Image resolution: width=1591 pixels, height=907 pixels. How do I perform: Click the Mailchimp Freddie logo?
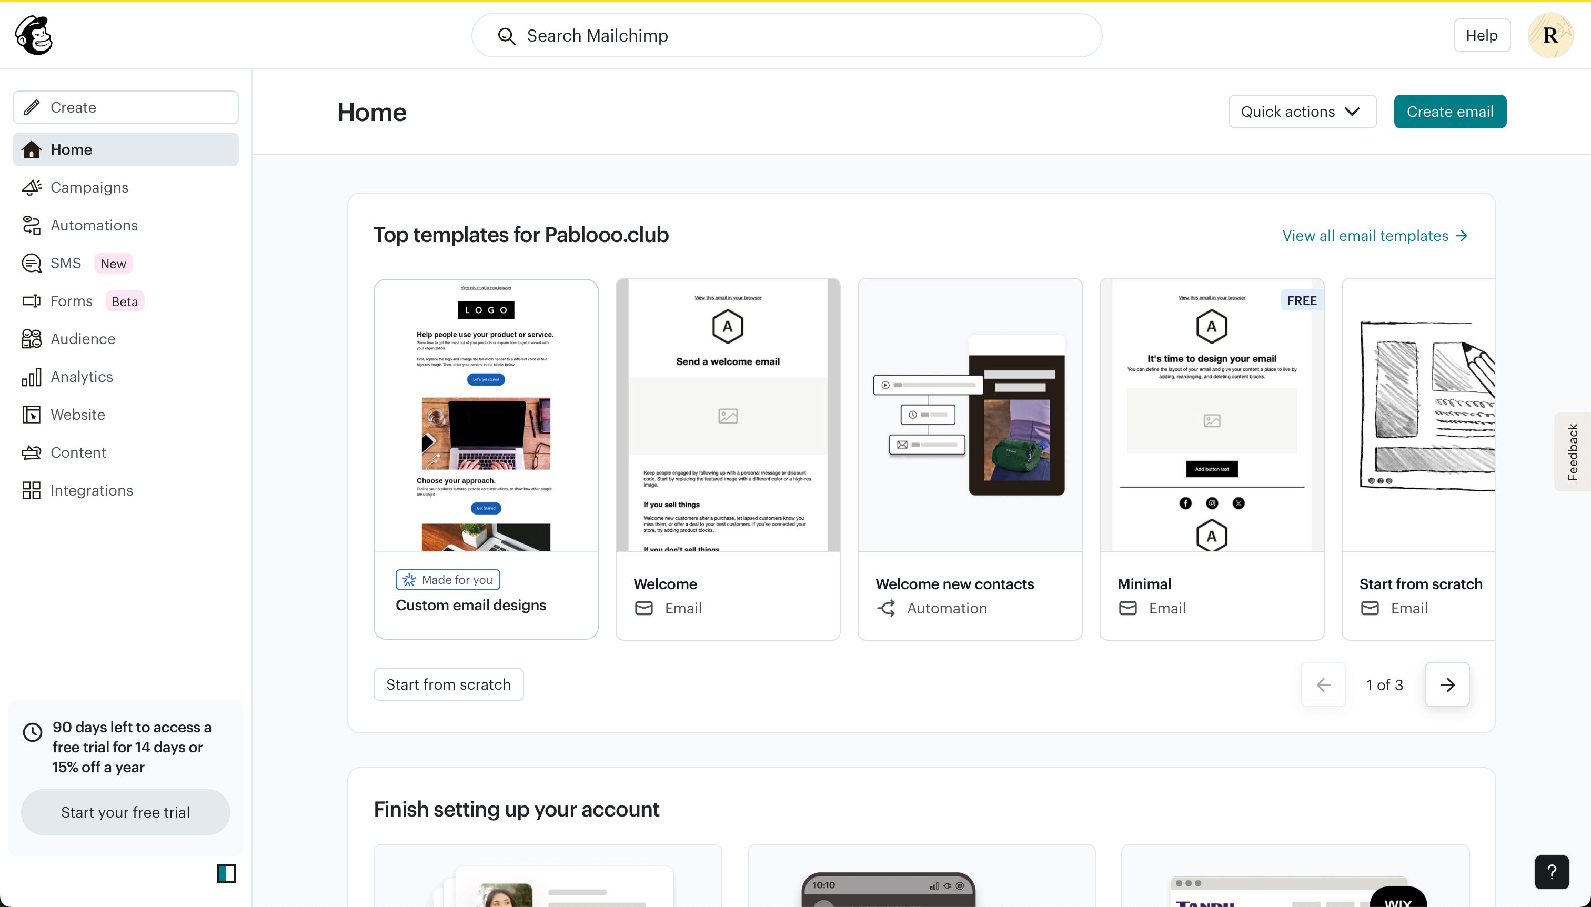[34, 35]
